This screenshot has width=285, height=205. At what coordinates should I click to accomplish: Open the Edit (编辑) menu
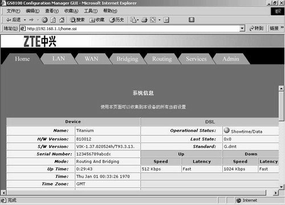tap(32, 11)
